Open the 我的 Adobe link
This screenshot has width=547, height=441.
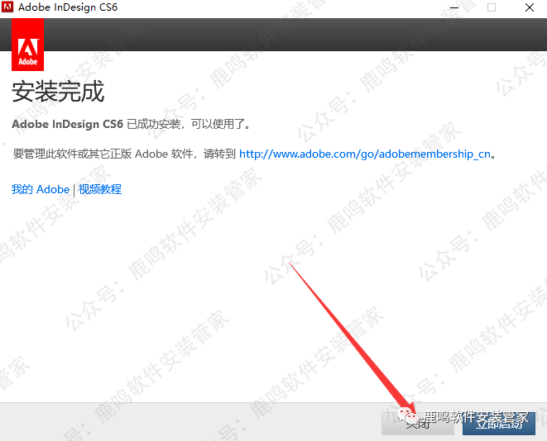(41, 189)
